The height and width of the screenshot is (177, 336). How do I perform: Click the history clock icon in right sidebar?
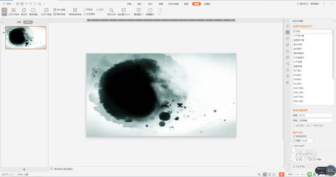(x=288, y=70)
